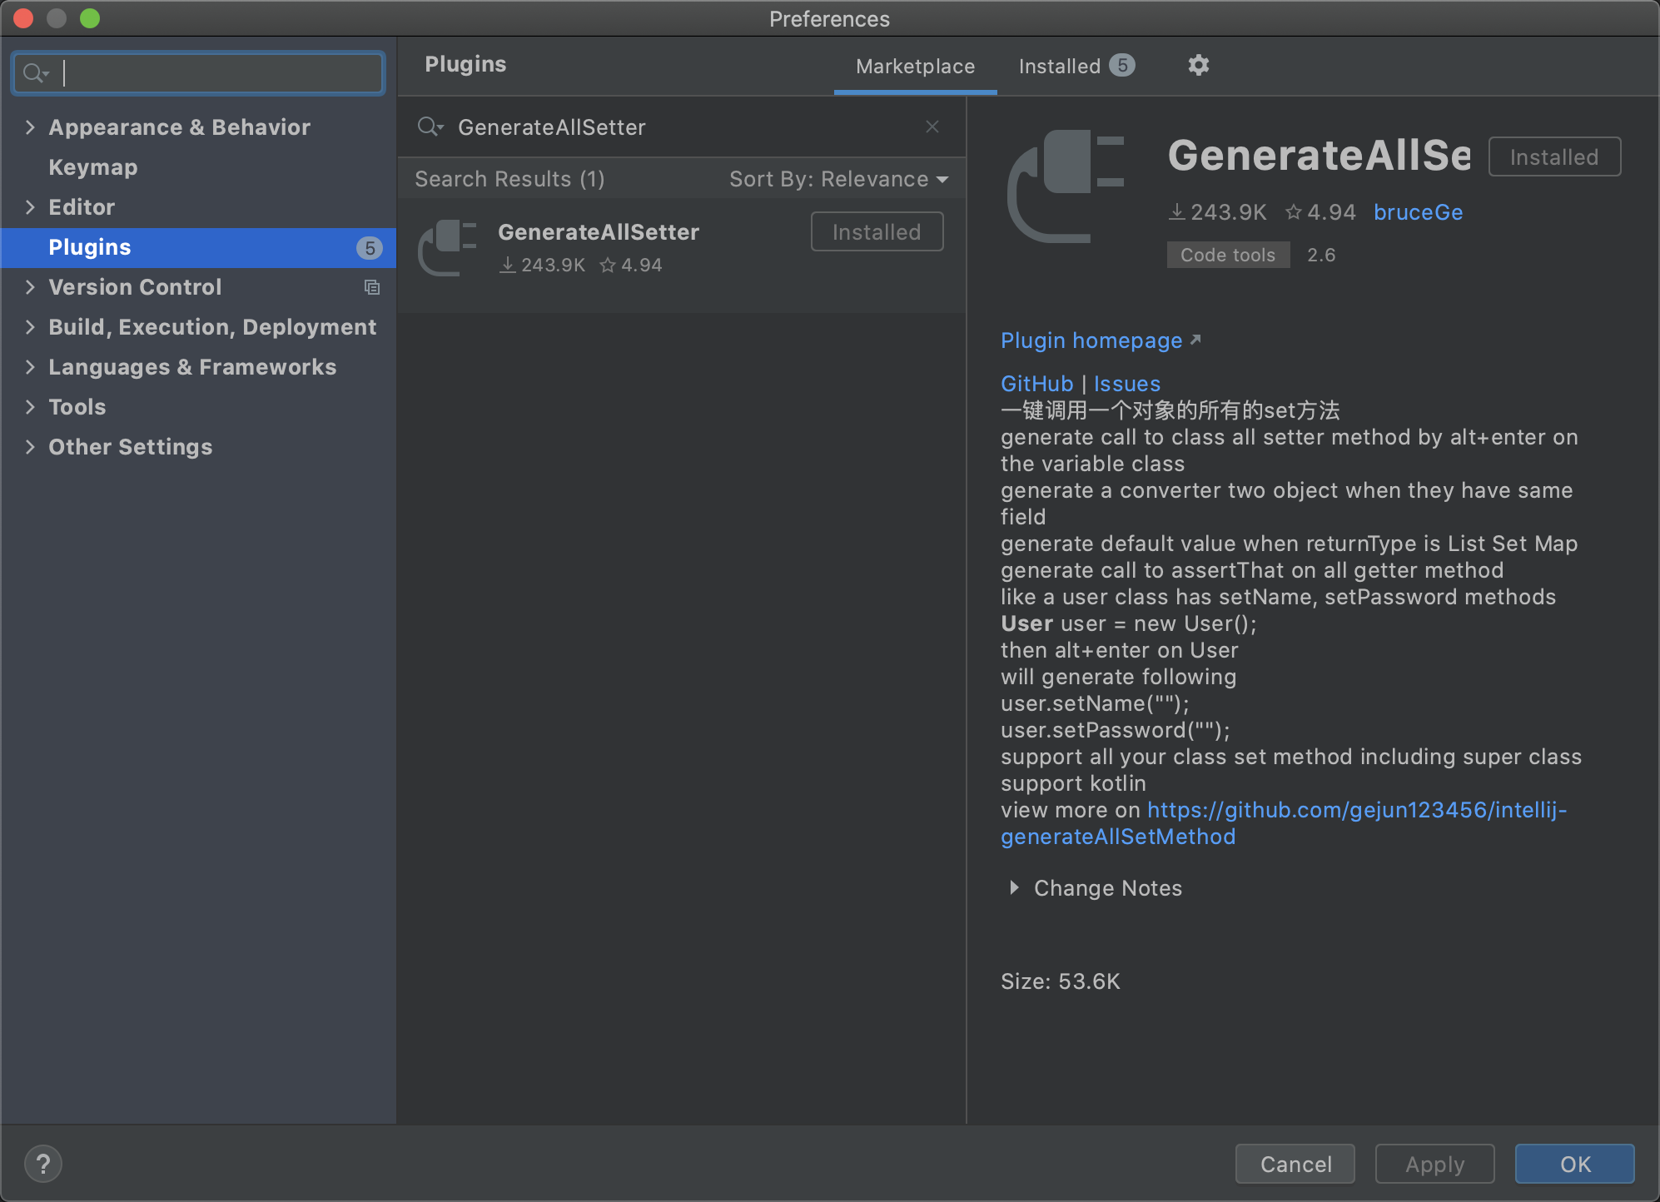The image size is (1660, 1202).
Task: Click the download count icon in details
Action: click(1176, 212)
